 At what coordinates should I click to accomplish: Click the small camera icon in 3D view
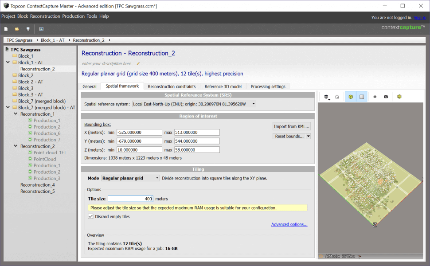[x=375, y=97]
